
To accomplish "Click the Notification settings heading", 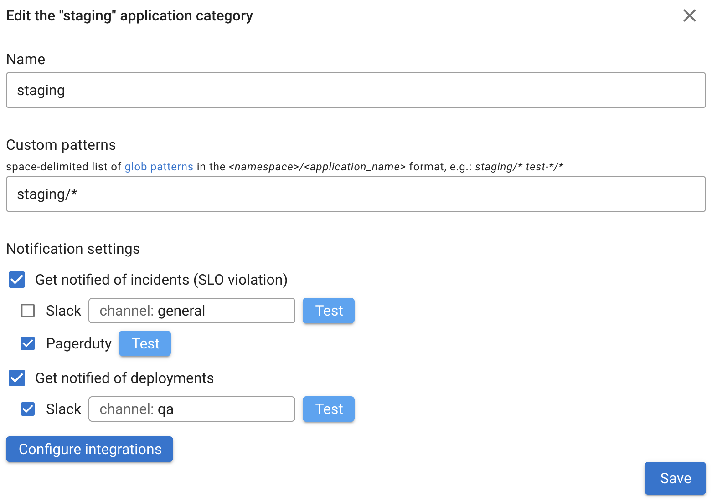I will (x=73, y=249).
